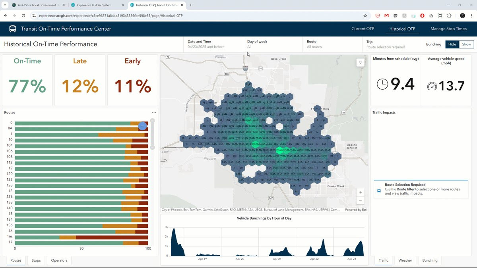This screenshot has height=268, width=477.
Task: Go forward in browser history
Action: (15, 15)
